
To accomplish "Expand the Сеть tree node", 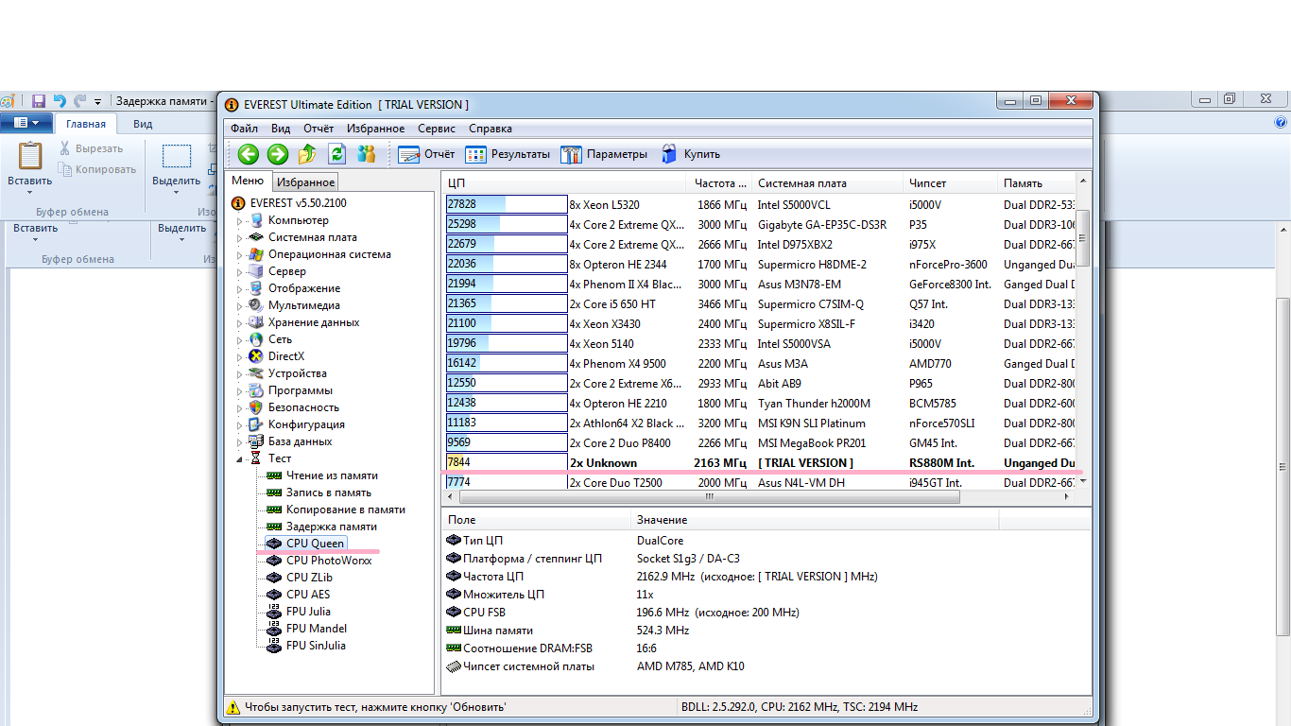I will 240,340.
